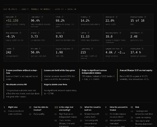Click the 56.6% win rate value
Viewport: 157px width, 127px height.
point(35,52)
